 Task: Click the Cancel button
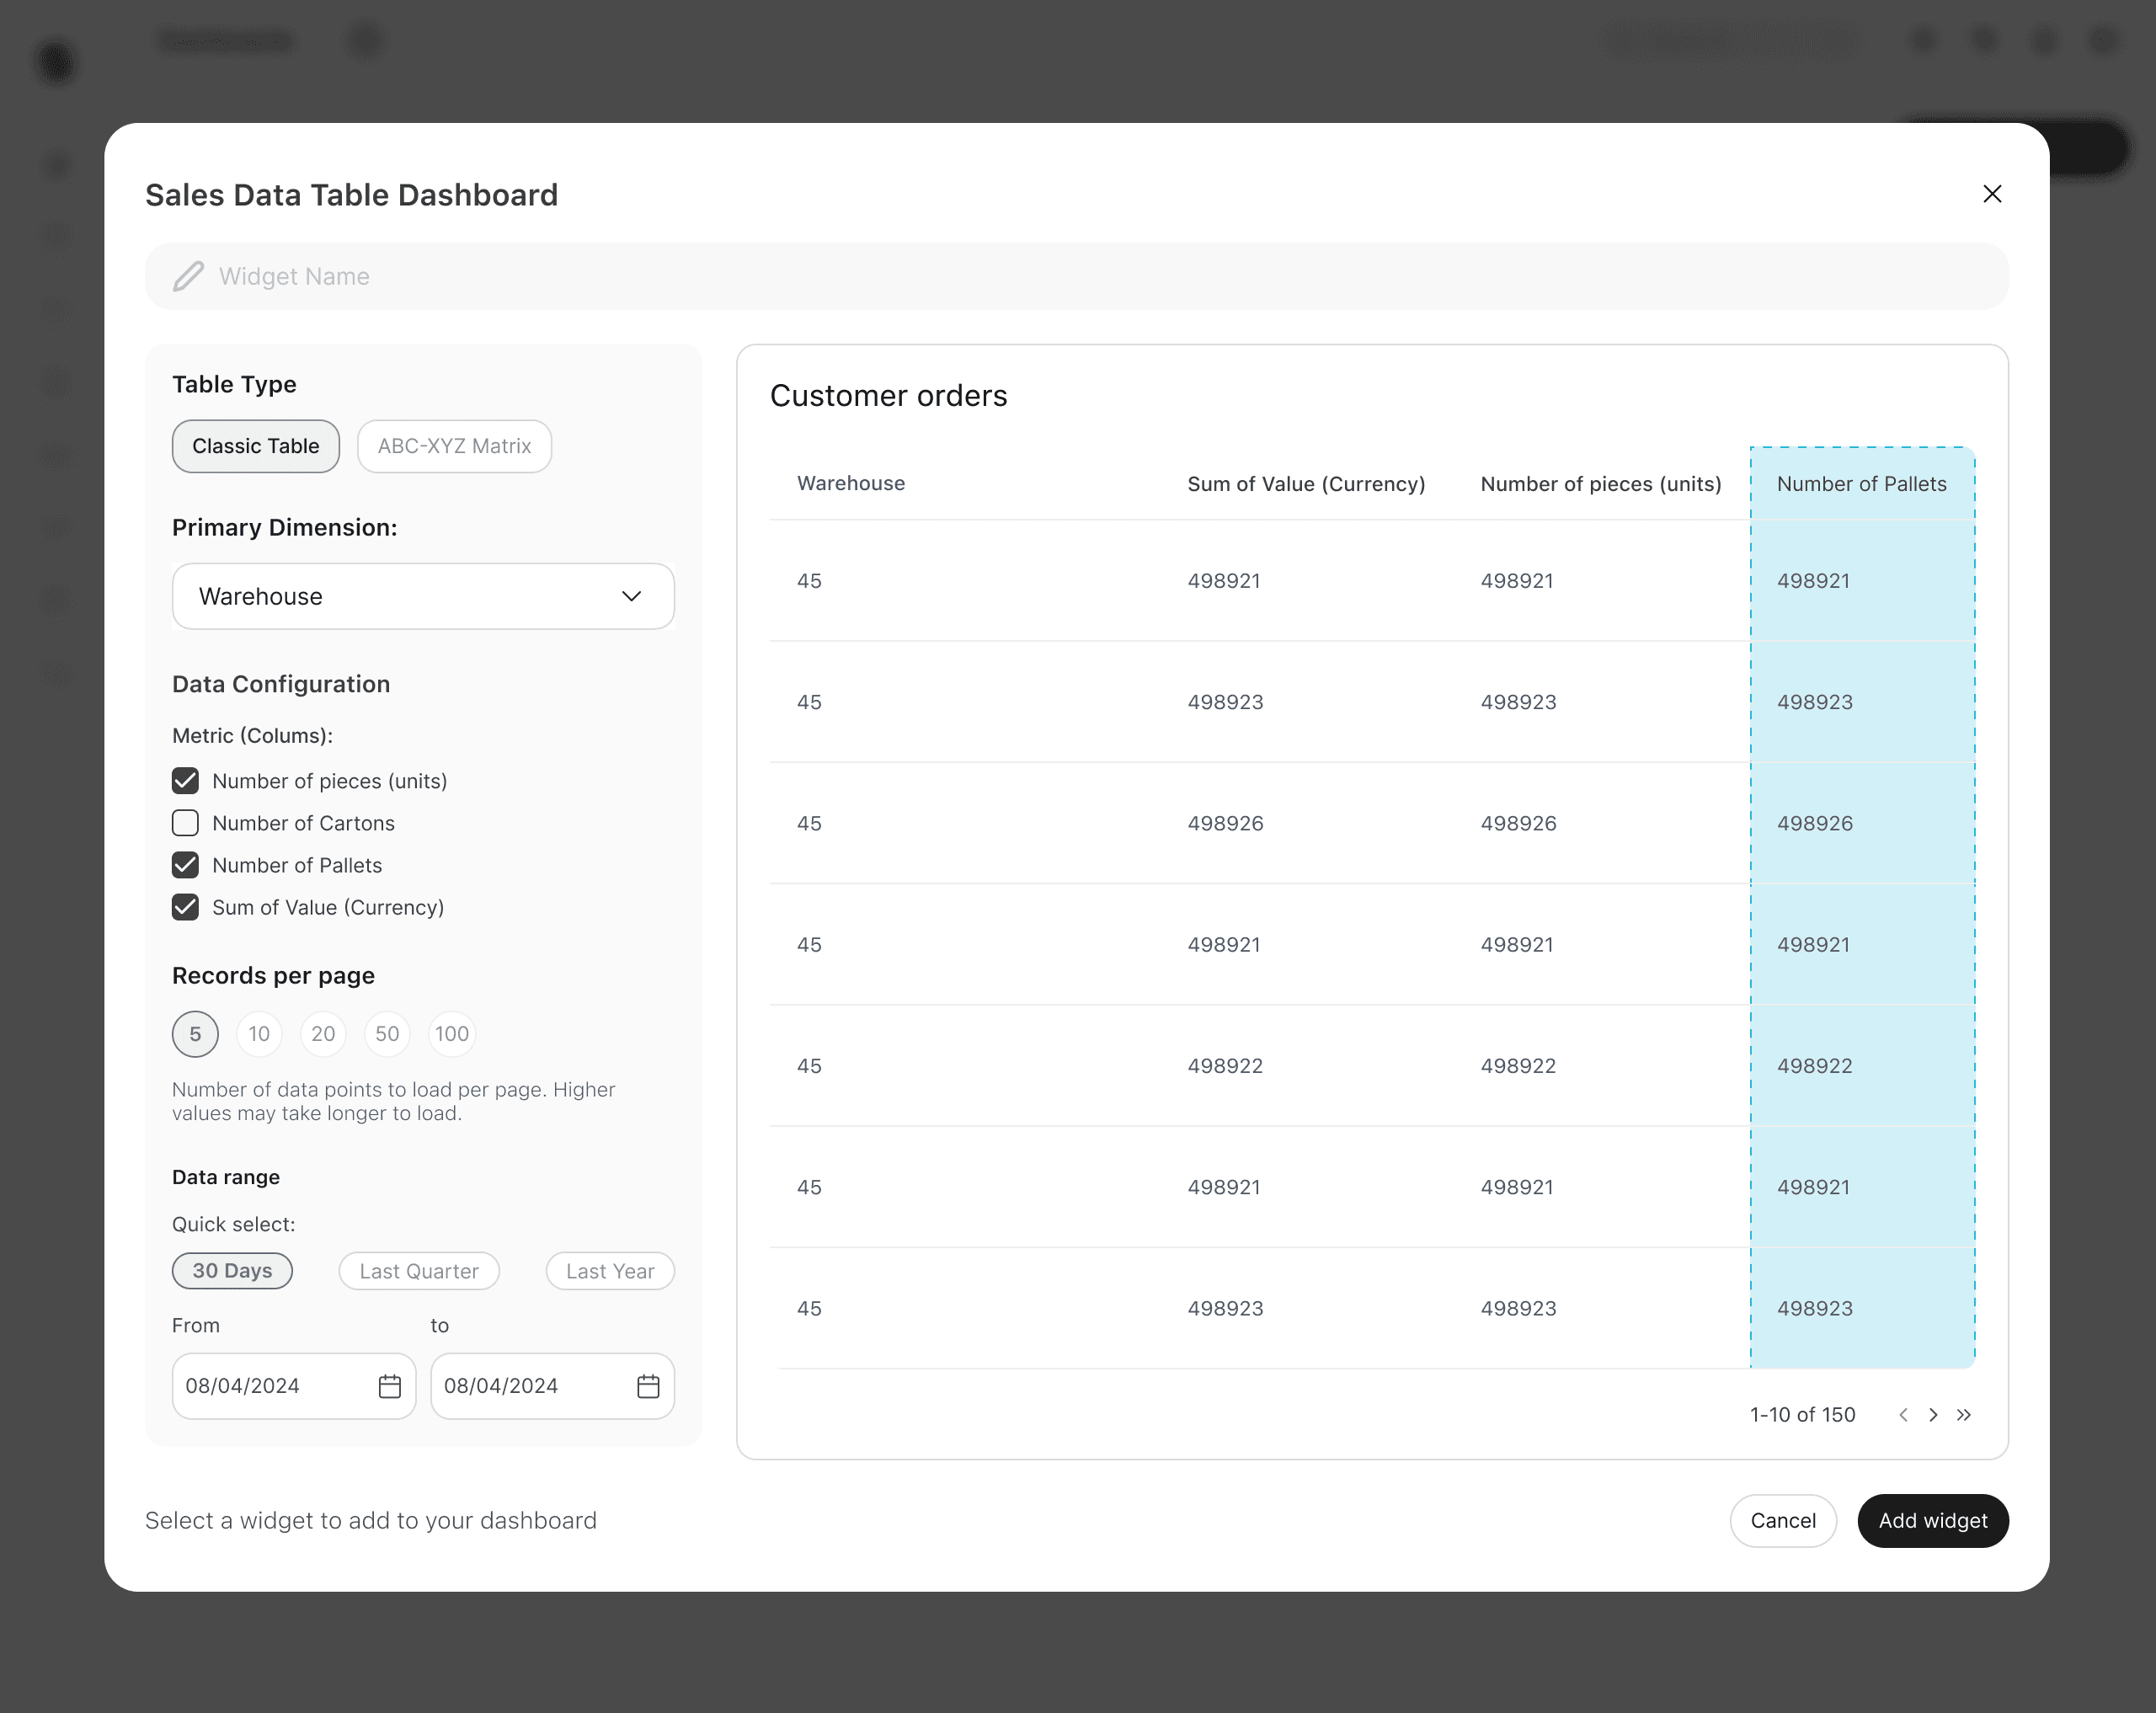(1782, 1520)
